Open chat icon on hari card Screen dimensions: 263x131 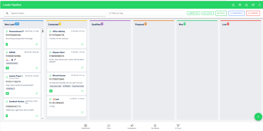click(82, 112)
